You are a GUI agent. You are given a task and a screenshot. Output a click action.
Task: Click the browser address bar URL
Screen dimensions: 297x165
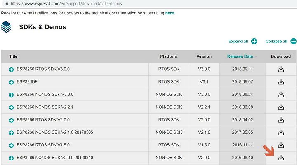pos(66,4)
